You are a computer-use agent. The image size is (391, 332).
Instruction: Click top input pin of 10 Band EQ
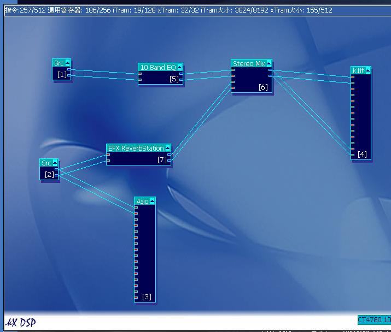pos(140,74)
